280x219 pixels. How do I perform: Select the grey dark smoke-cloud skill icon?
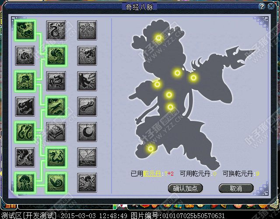point(25,157)
